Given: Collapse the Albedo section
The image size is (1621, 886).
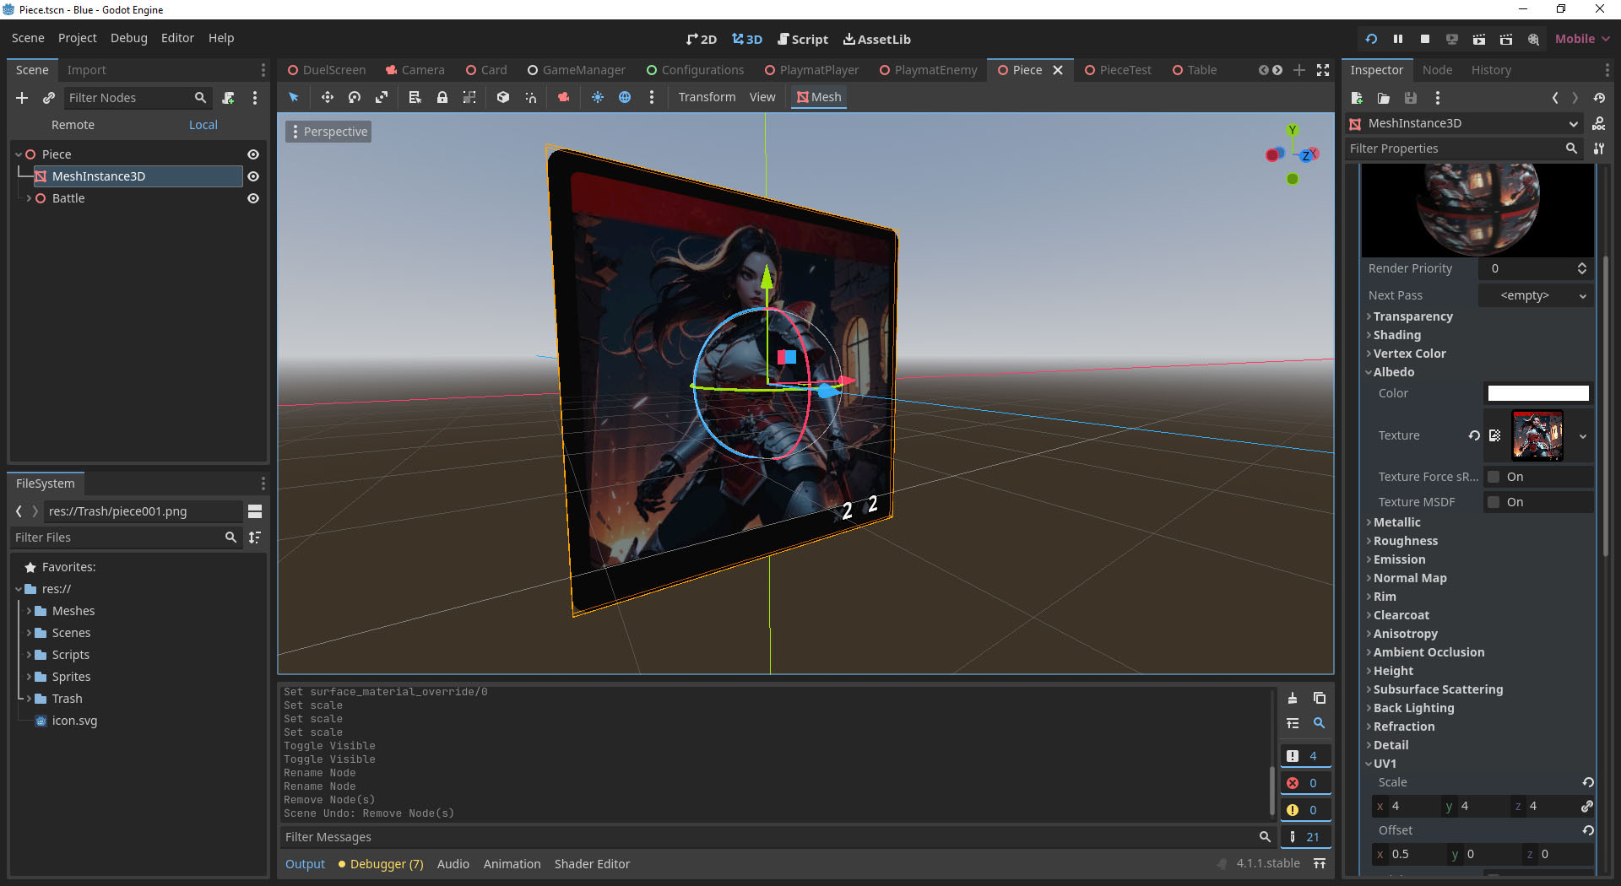Looking at the screenshot, I should point(1393,372).
